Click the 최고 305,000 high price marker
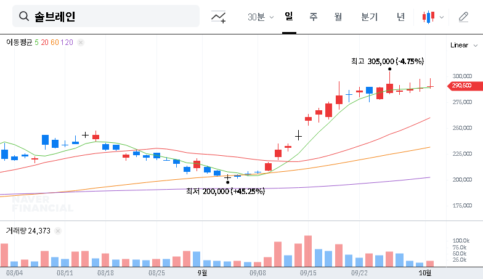483x279 pixels. 387,62
